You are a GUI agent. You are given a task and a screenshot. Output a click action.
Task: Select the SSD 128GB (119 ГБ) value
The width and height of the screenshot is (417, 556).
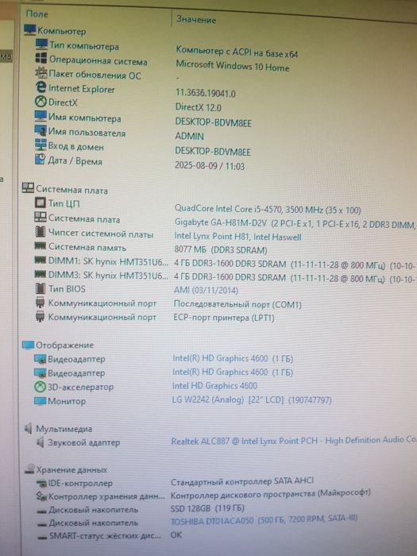coord(207,508)
